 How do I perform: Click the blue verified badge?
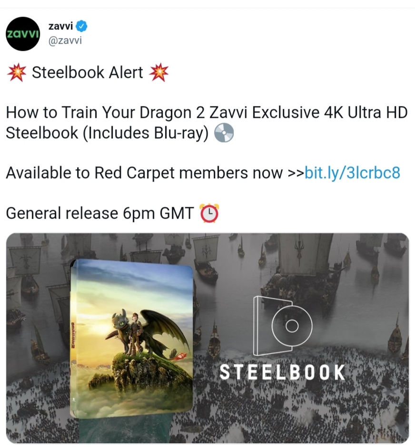coord(81,26)
